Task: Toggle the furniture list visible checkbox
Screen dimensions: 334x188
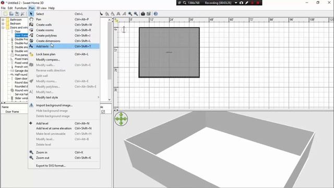Action: point(103,112)
